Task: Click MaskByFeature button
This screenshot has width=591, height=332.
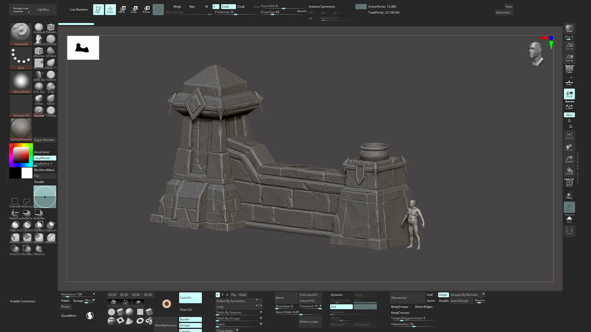Action: click(x=166, y=325)
